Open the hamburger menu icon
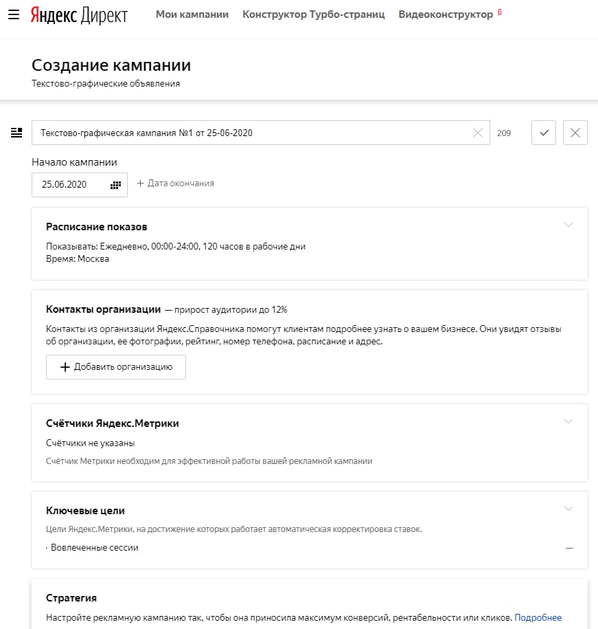The image size is (598, 629). [x=13, y=14]
